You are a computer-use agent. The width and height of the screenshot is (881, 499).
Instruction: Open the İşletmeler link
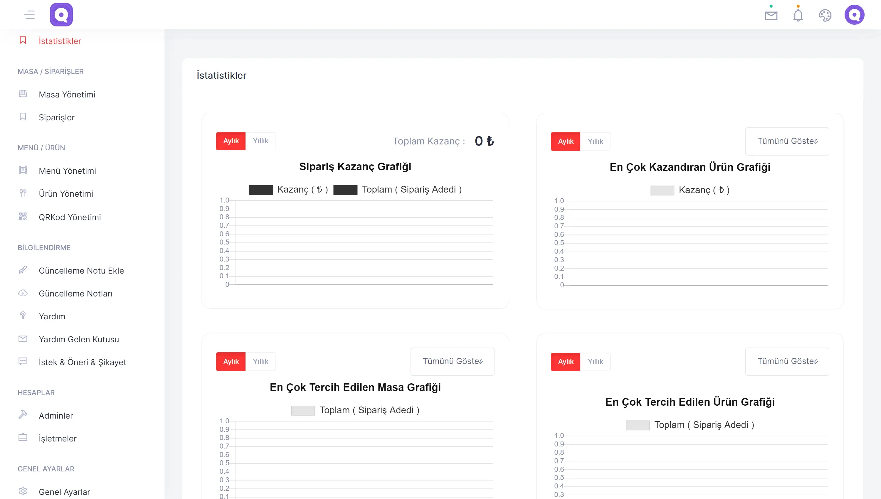(x=58, y=438)
